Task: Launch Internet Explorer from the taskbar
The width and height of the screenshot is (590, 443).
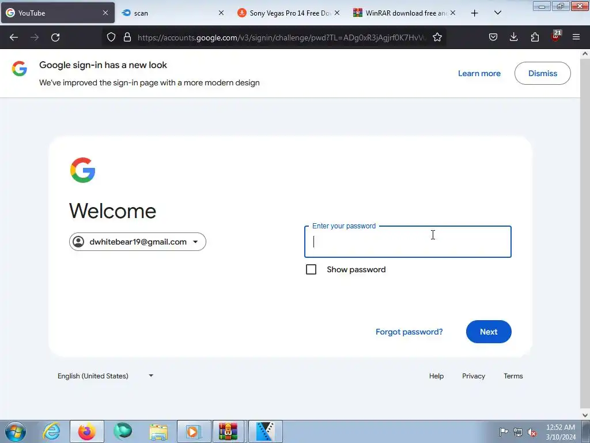Action: tap(51, 431)
